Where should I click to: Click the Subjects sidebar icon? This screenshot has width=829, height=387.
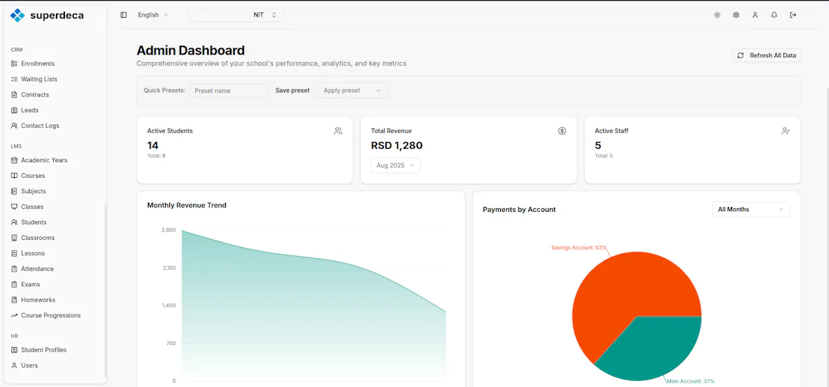point(15,191)
